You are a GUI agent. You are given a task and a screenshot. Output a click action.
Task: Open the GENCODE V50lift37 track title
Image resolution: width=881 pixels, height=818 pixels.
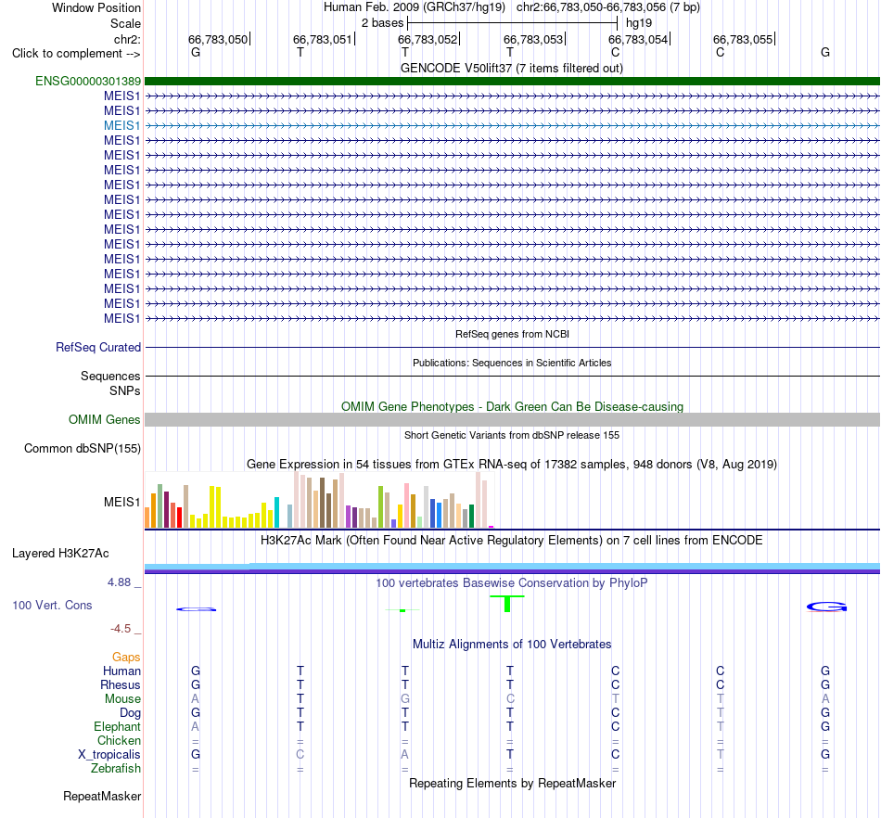click(512, 68)
